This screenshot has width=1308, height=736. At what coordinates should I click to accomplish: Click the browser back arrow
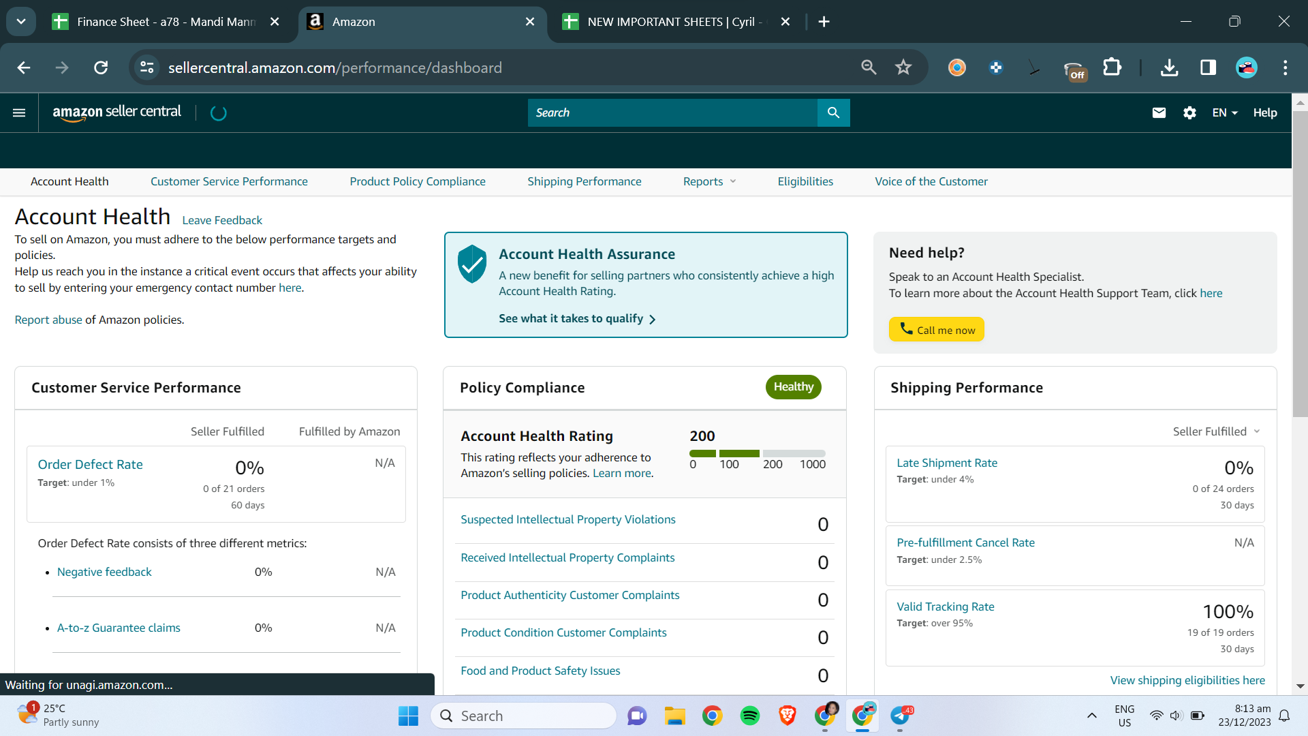(24, 67)
